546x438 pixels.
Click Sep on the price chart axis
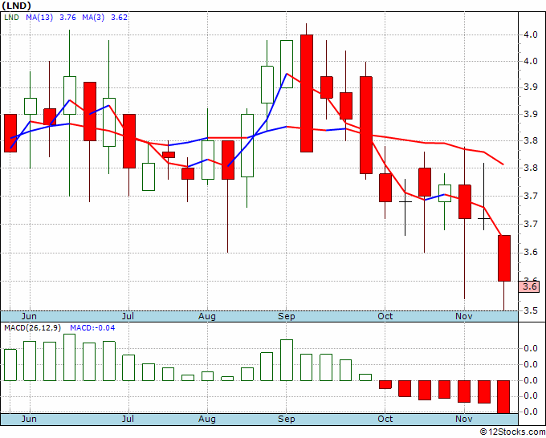pyautogui.click(x=286, y=316)
